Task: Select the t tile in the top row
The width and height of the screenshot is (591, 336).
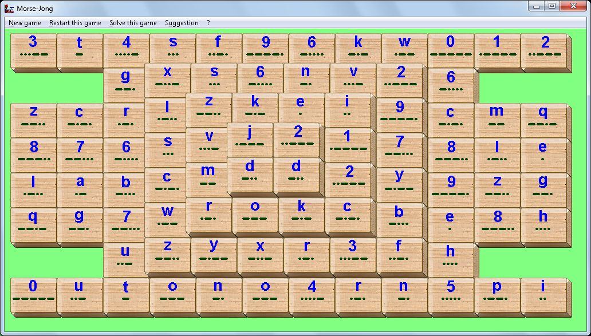Action: coord(80,50)
